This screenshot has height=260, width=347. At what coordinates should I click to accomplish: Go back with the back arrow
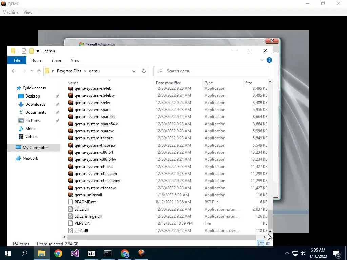click(14, 71)
